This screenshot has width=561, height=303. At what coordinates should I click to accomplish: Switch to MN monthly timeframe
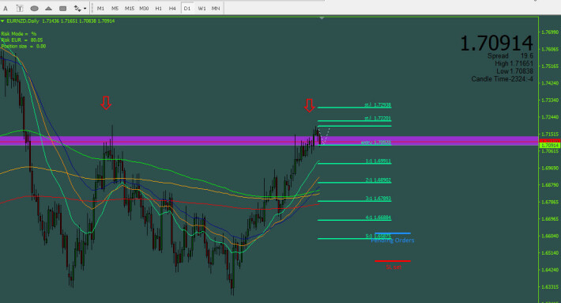[x=216, y=8]
